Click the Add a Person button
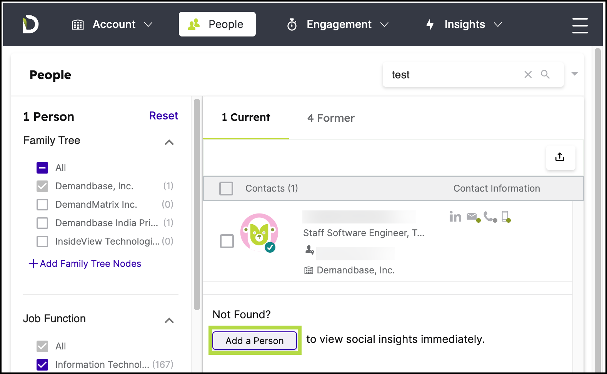Viewport: 607px width, 374px height. coord(255,341)
